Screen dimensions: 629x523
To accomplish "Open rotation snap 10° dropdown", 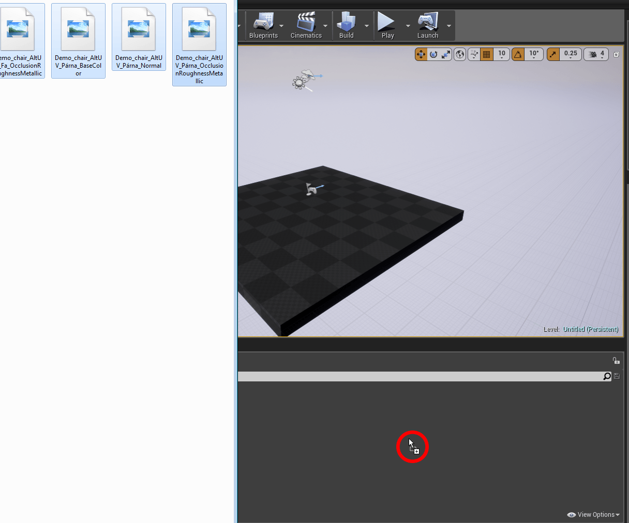I will 534,54.
